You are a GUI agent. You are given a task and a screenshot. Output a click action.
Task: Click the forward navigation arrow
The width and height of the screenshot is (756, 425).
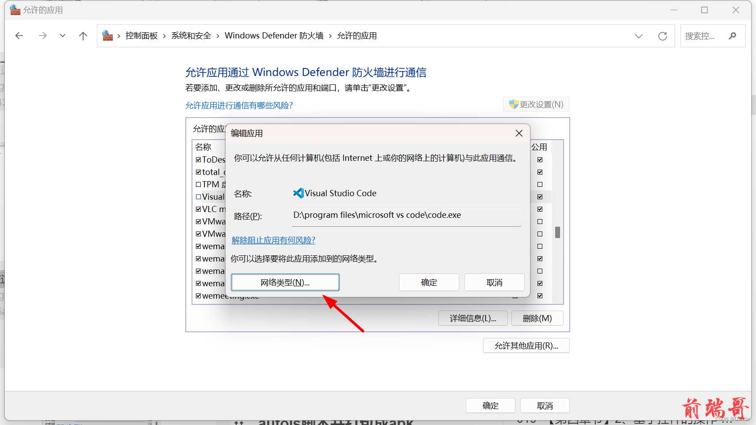pos(42,36)
